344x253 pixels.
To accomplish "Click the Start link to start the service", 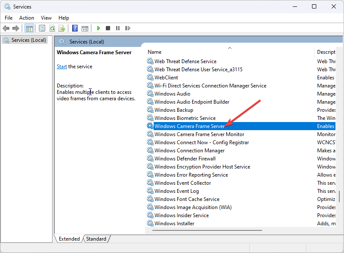I will (62, 67).
